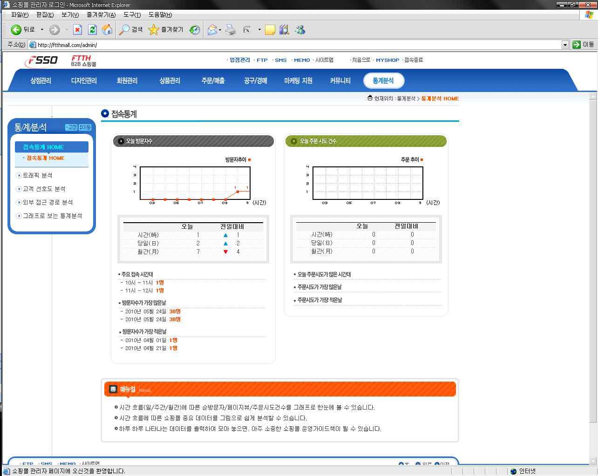Viewport: 598px width, 476px height.
Task: Click the grey Forward arrow in toolbar
Action: (54, 30)
